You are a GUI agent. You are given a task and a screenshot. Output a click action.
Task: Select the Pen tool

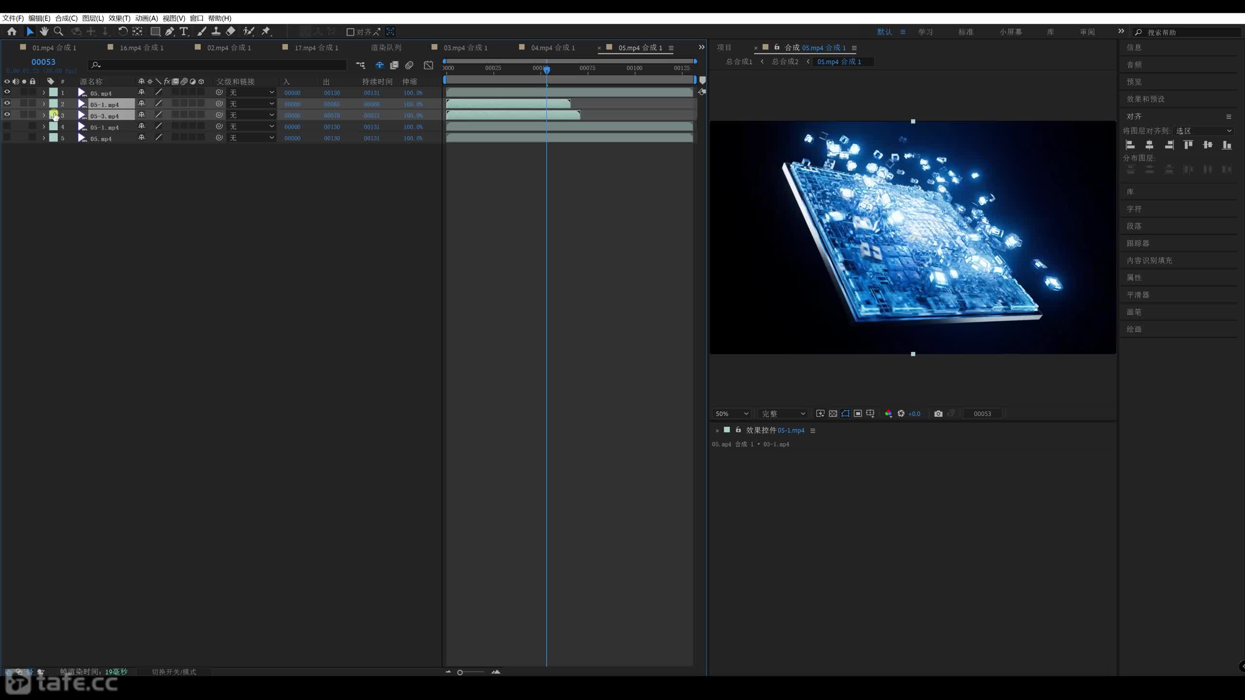[169, 32]
